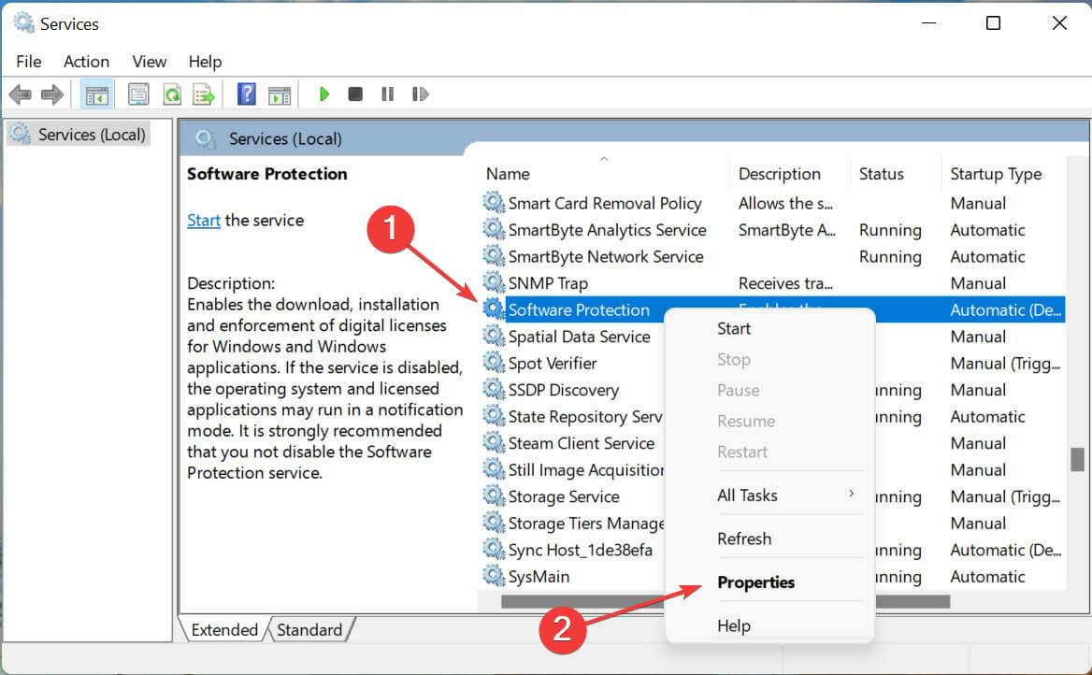Switch to the Standard tab

pos(309,630)
